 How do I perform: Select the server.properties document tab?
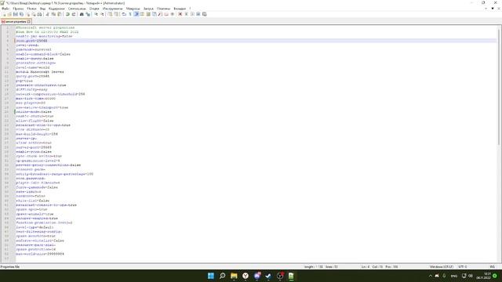16,21
